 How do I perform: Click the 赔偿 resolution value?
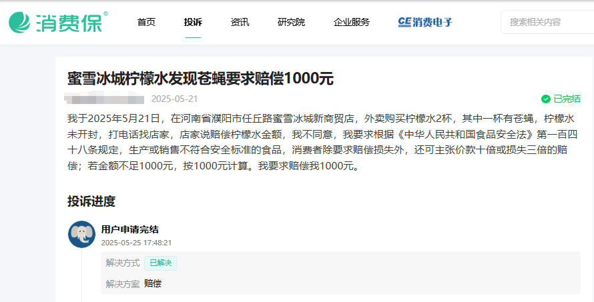153,283
